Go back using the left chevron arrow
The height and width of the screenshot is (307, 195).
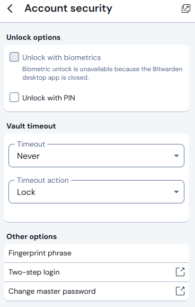[10, 8]
